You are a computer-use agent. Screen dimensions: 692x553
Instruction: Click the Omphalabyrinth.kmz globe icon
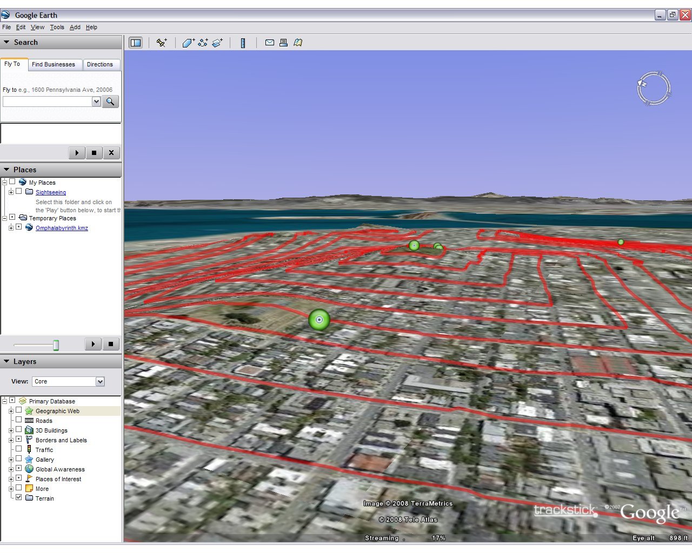(x=29, y=227)
